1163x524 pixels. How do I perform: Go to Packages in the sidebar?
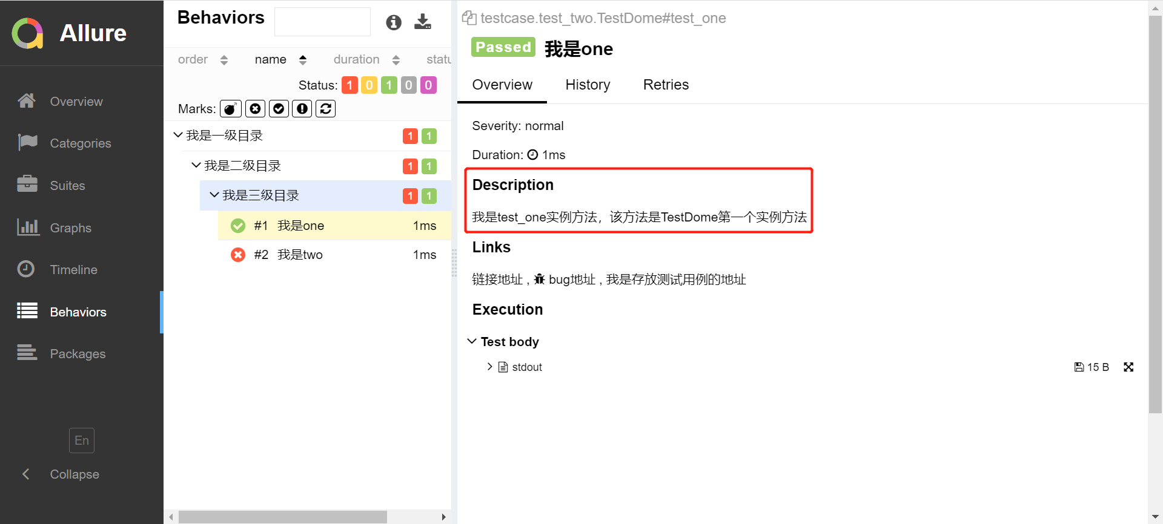point(78,354)
